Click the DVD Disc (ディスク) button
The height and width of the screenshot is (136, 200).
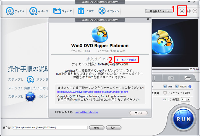pyautogui.click(x=15, y=11)
